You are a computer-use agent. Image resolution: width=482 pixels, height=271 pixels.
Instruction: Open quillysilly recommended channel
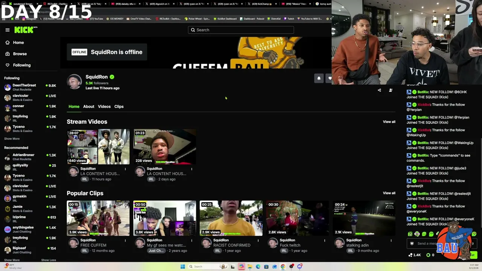(x=30, y=167)
